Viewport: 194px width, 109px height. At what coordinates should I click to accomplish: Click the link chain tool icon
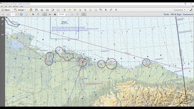[111, 10]
